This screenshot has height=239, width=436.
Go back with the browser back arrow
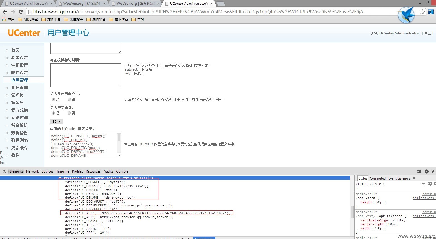pyautogui.click(x=5, y=12)
